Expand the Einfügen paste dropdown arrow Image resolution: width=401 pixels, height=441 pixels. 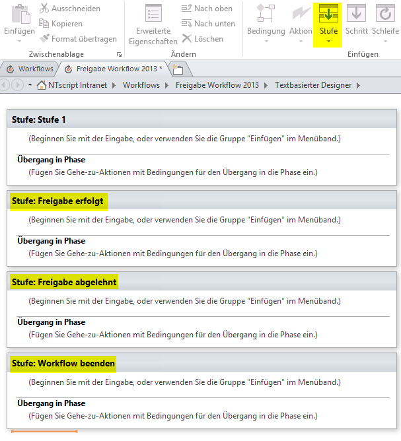[20, 42]
